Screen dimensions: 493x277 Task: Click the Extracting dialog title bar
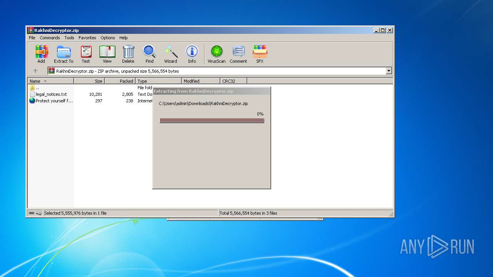click(x=211, y=91)
